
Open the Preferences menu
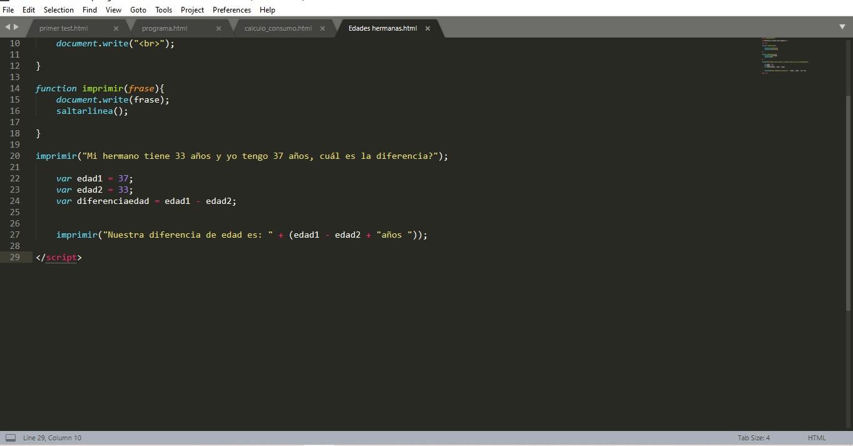tap(232, 10)
